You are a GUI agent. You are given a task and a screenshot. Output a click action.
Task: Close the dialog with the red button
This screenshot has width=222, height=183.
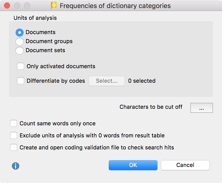pos(7,6)
